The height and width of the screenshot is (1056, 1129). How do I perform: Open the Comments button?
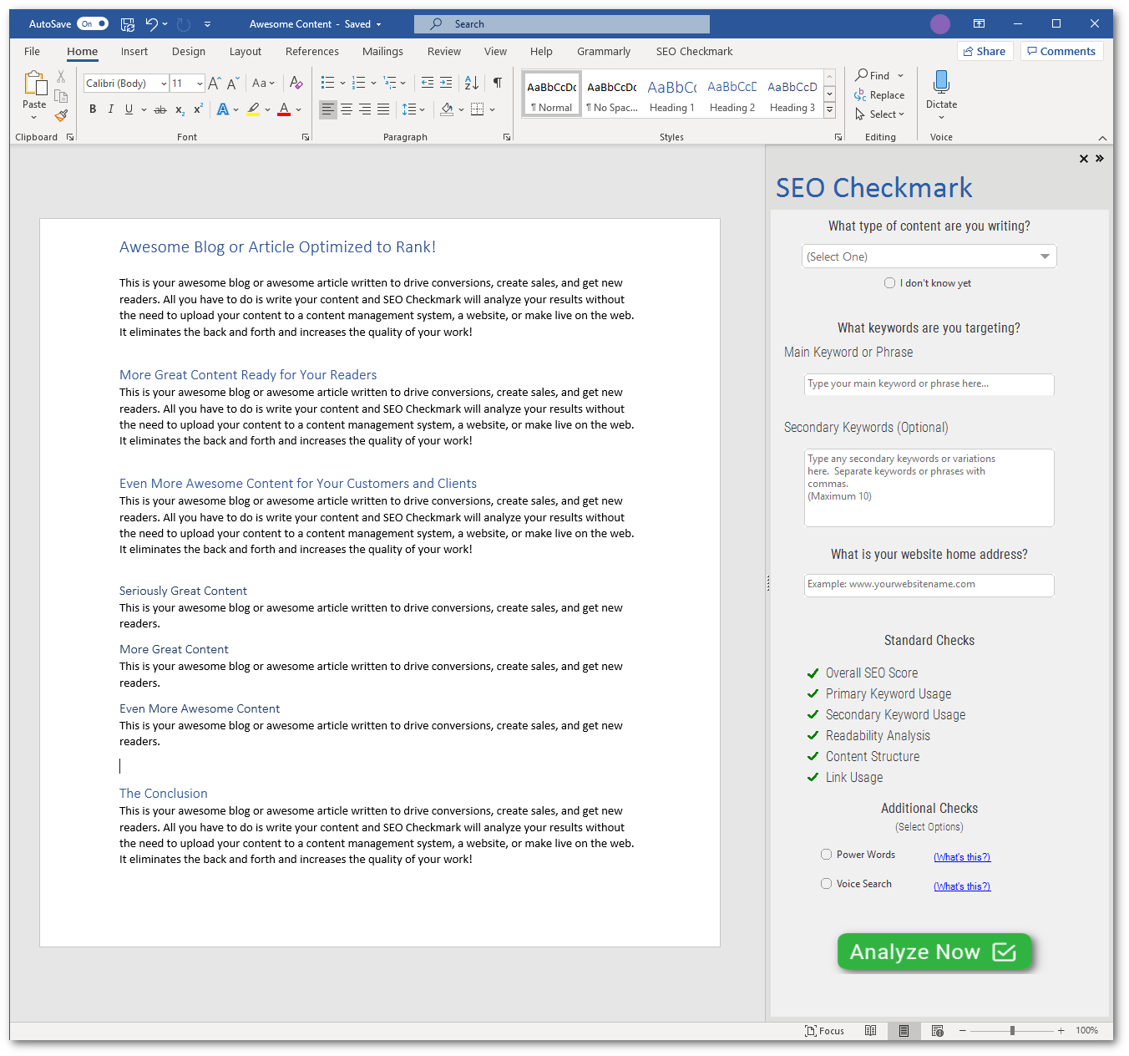tap(1061, 51)
